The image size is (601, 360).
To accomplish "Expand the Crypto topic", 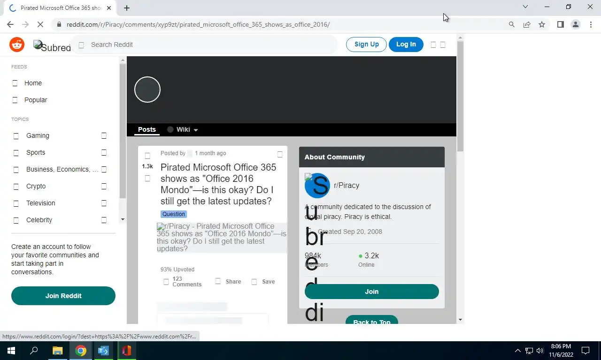I will (104, 186).
